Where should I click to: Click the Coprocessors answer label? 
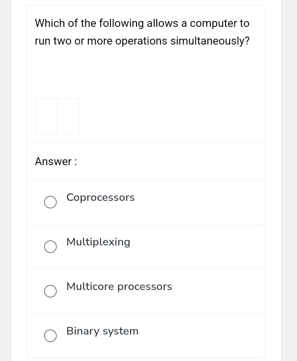tap(100, 197)
